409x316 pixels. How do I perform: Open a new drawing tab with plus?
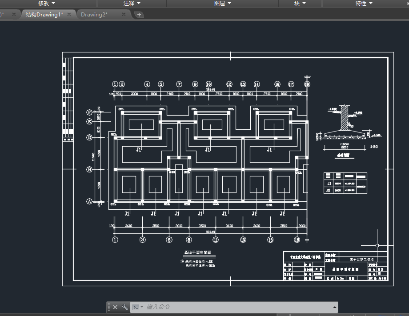(139, 15)
